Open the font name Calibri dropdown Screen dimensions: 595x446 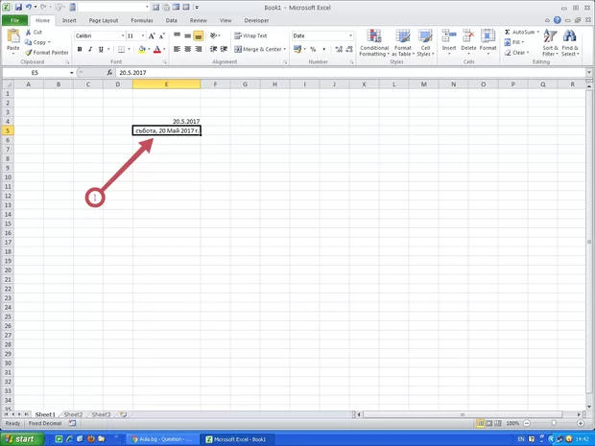pos(120,35)
